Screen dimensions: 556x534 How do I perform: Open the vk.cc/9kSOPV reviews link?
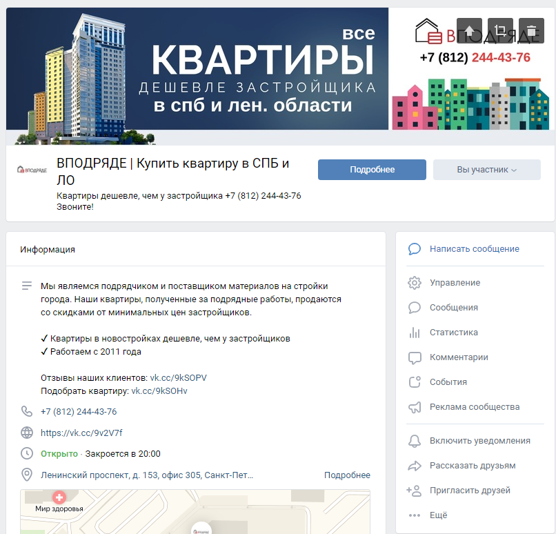(x=178, y=378)
